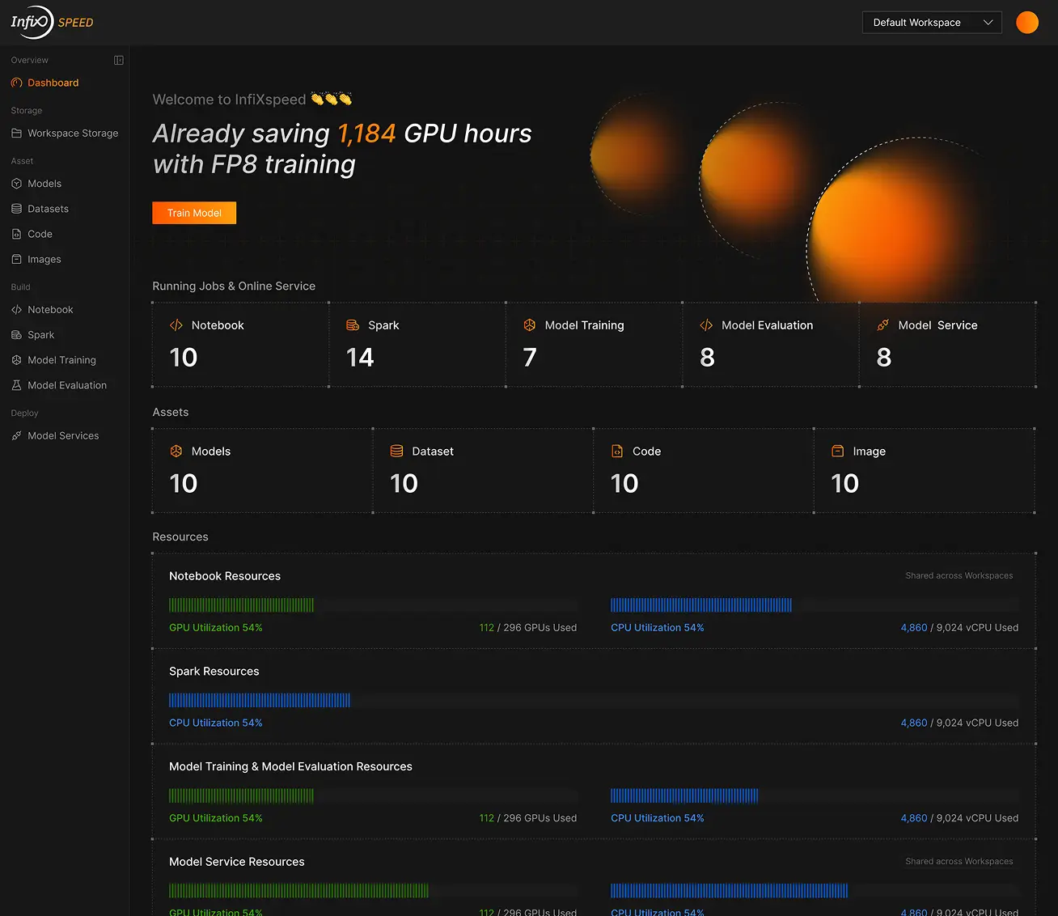
Task: Expand workspace list via chevron arrow
Action: (988, 23)
